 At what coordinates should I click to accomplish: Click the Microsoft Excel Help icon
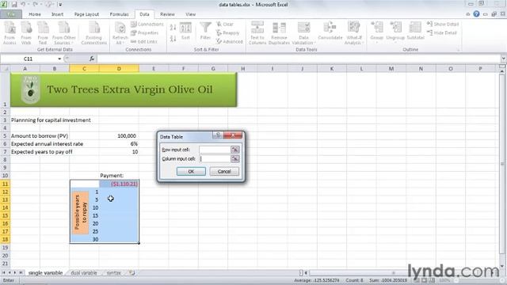476,14
